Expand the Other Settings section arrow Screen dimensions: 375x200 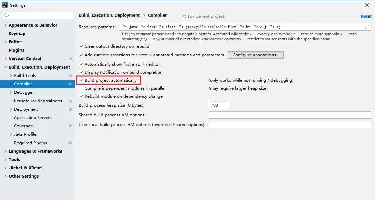tap(5, 176)
